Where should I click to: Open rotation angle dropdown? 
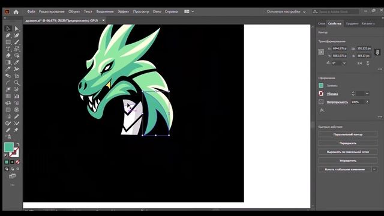344,63
